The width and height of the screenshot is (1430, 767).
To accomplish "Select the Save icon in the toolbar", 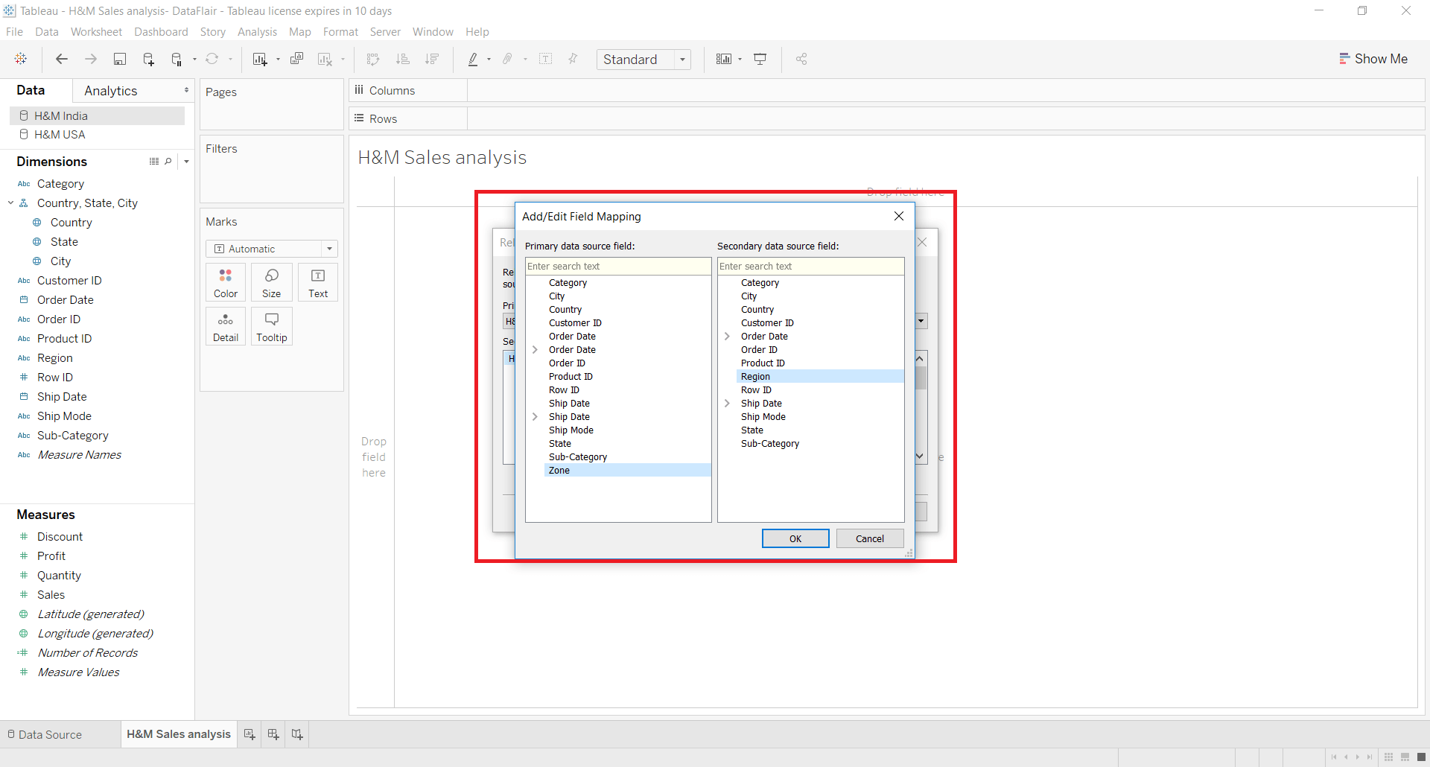I will 120,59.
